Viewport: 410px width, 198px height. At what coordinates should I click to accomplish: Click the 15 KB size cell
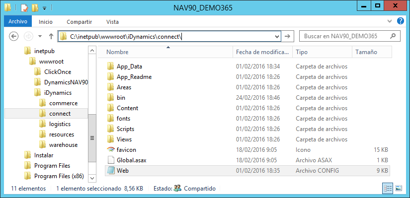(381, 150)
